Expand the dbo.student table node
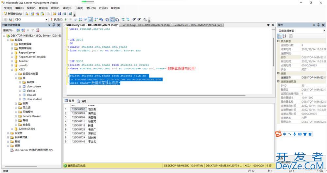The width and height of the screenshot is (327, 173). pos(20,99)
